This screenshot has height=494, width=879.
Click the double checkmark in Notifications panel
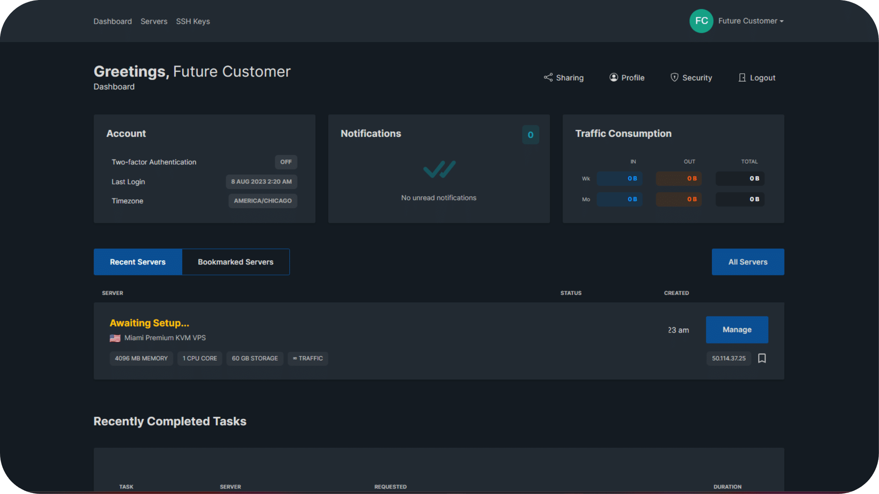(x=439, y=169)
